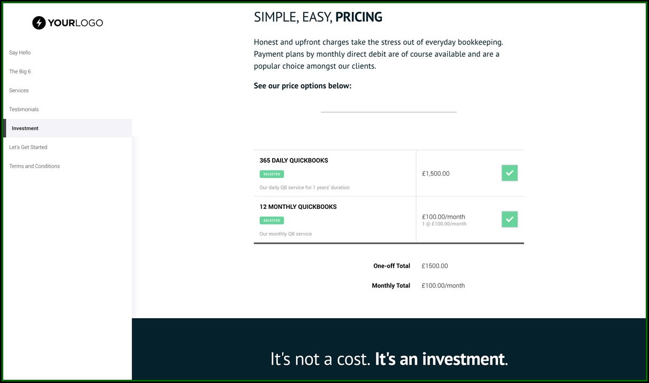This screenshot has height=383, width=649.
Task: Click the £1,500.00 price in the table
Action: 436,174
